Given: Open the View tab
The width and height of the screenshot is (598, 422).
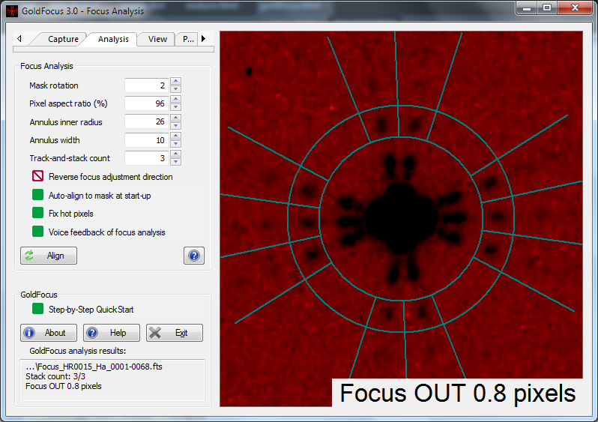Looking at the screenshot, I should point(157,39).
